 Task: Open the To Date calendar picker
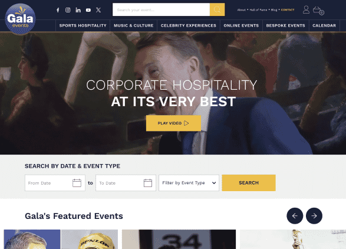148,183
